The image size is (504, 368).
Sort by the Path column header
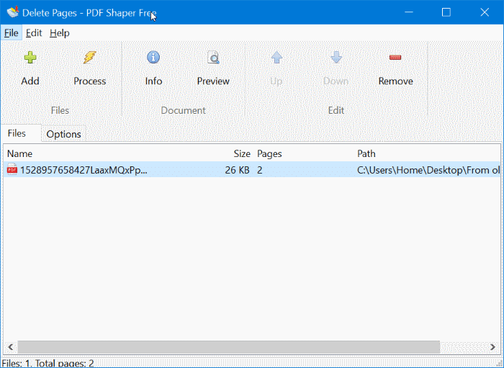coord(366,153)
